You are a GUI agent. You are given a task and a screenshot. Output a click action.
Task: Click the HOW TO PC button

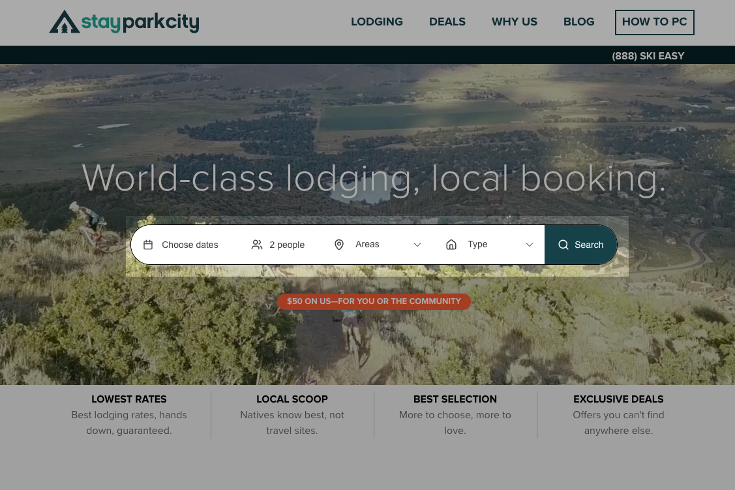click(654, 22)
